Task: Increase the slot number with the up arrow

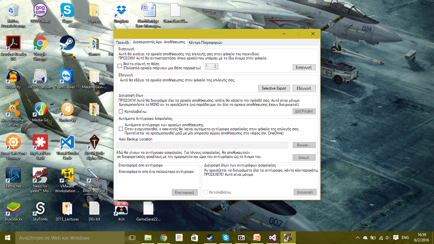Action: pyautogui.click(x=216, y=65)
